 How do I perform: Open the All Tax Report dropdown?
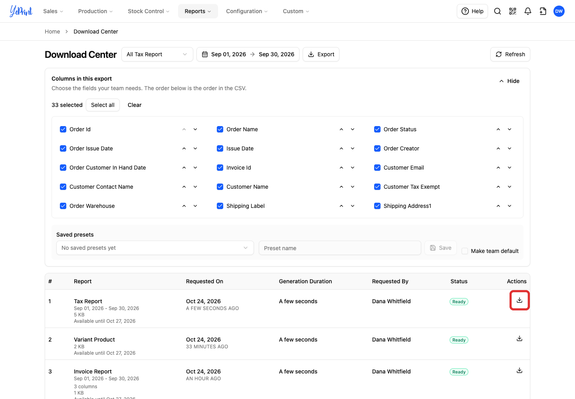point(157,54)
